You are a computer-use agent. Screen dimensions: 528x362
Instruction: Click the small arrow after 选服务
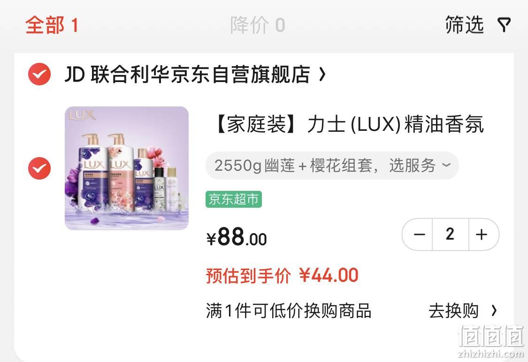pos(446,165)
